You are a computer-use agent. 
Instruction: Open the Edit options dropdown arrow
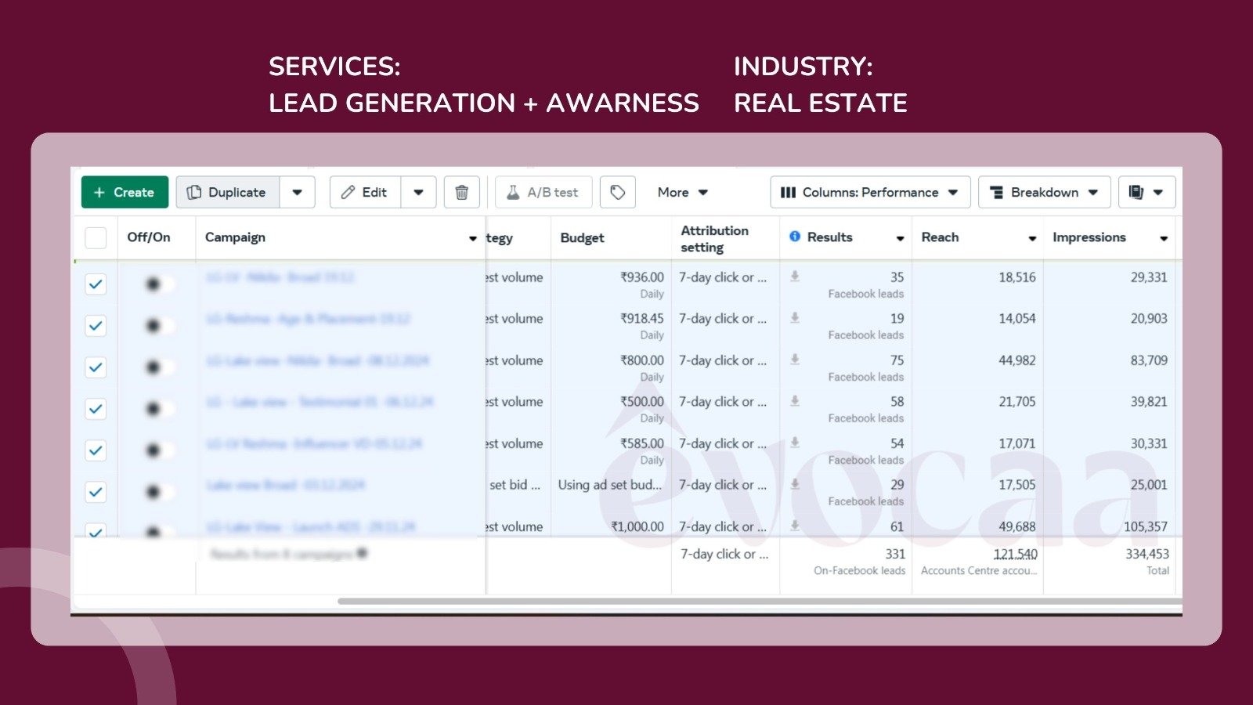pos(418,193)
